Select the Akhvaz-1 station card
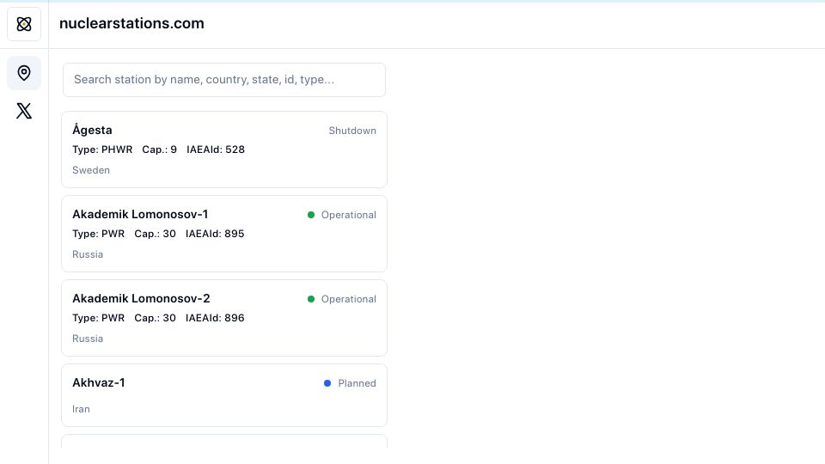 (224, 395)
